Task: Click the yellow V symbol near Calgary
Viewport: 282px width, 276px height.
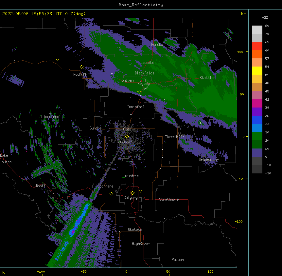Action: (140, 191)
